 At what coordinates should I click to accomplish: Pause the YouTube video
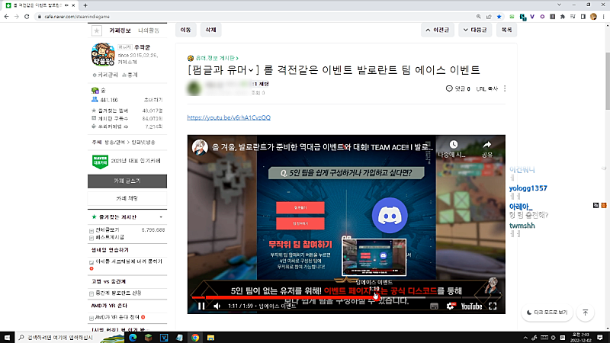click(201, 306)
